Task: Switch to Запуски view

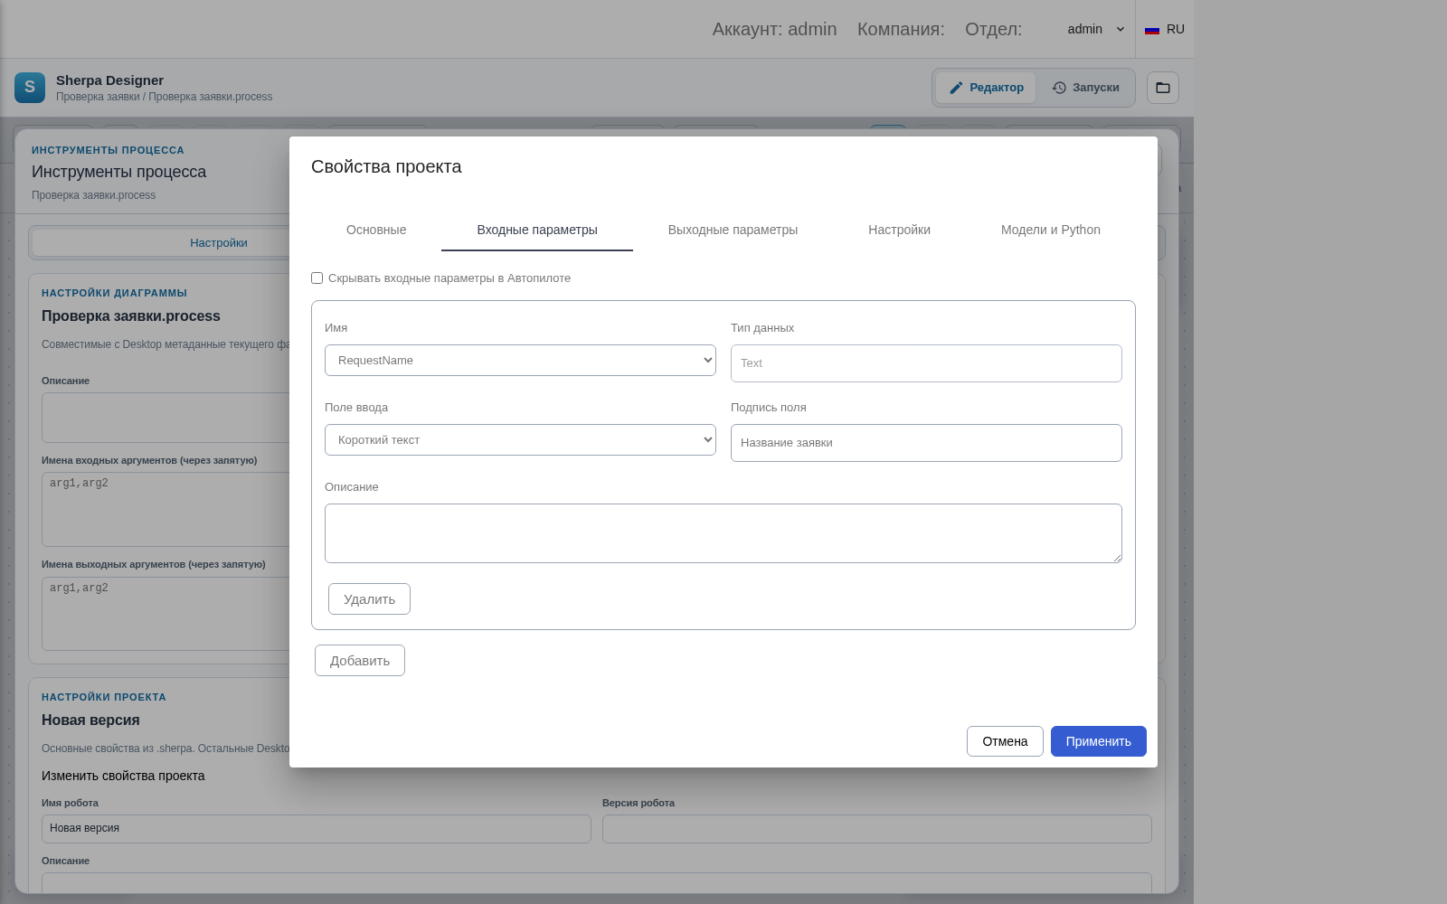Action: tap(1085, 88)
